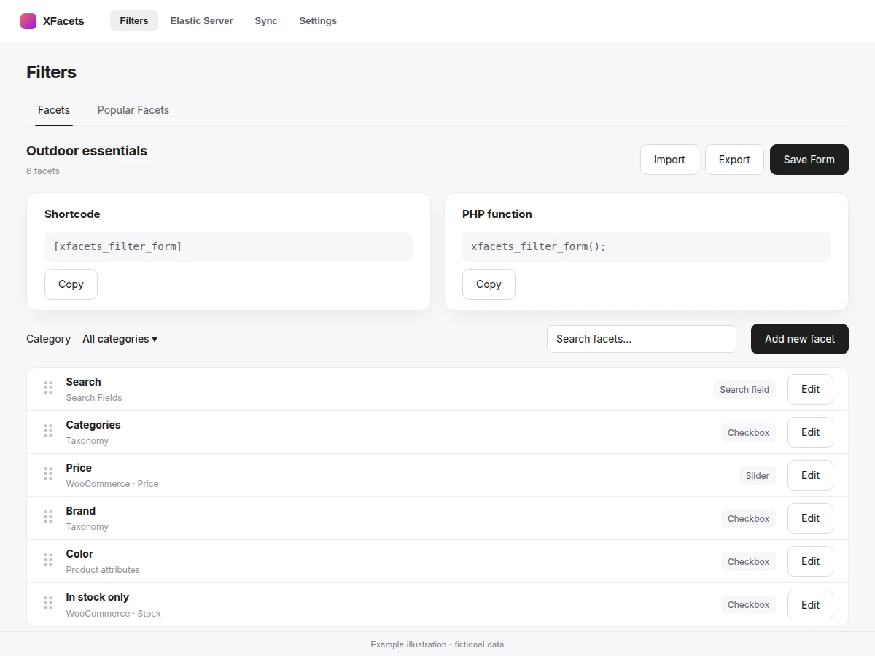Click the Color facet name
Image resolution: width=875 pixels, height=656 pixels.
(x=79, y=554)
